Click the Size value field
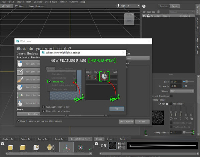Screen dimensions: 200x157 (176, 82)
